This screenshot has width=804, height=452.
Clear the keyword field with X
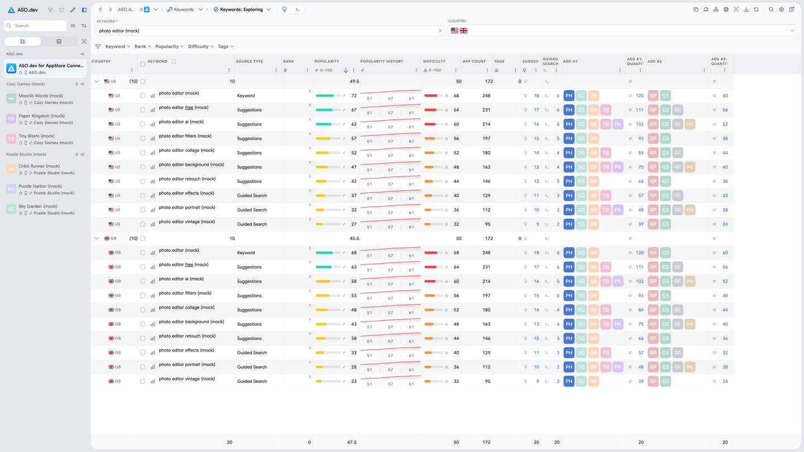coord(440,31)
